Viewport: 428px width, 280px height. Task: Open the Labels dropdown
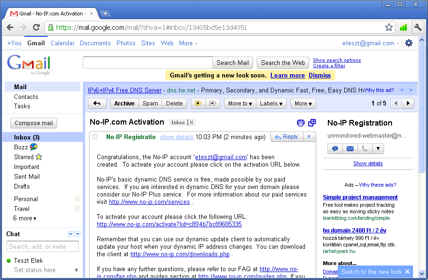tap(271, 104)
